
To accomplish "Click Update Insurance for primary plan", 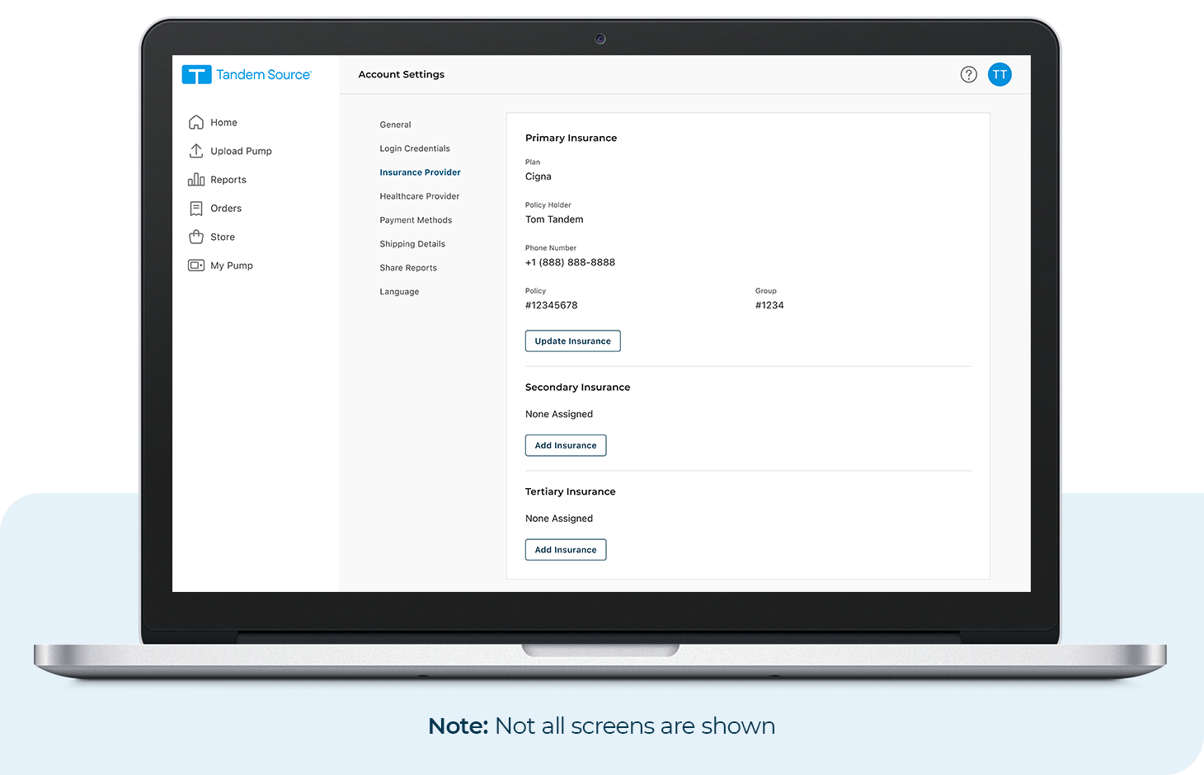I will pyautogui.click(x=572, y=341).
